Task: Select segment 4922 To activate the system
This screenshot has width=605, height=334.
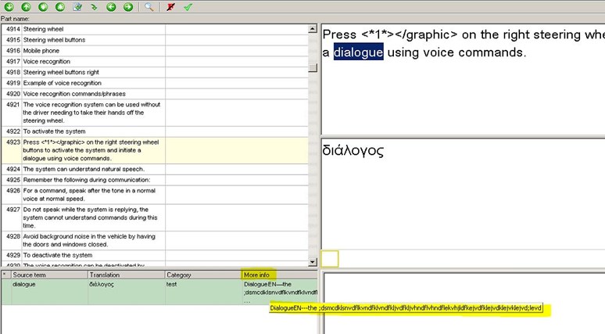Action: [154, 131]
